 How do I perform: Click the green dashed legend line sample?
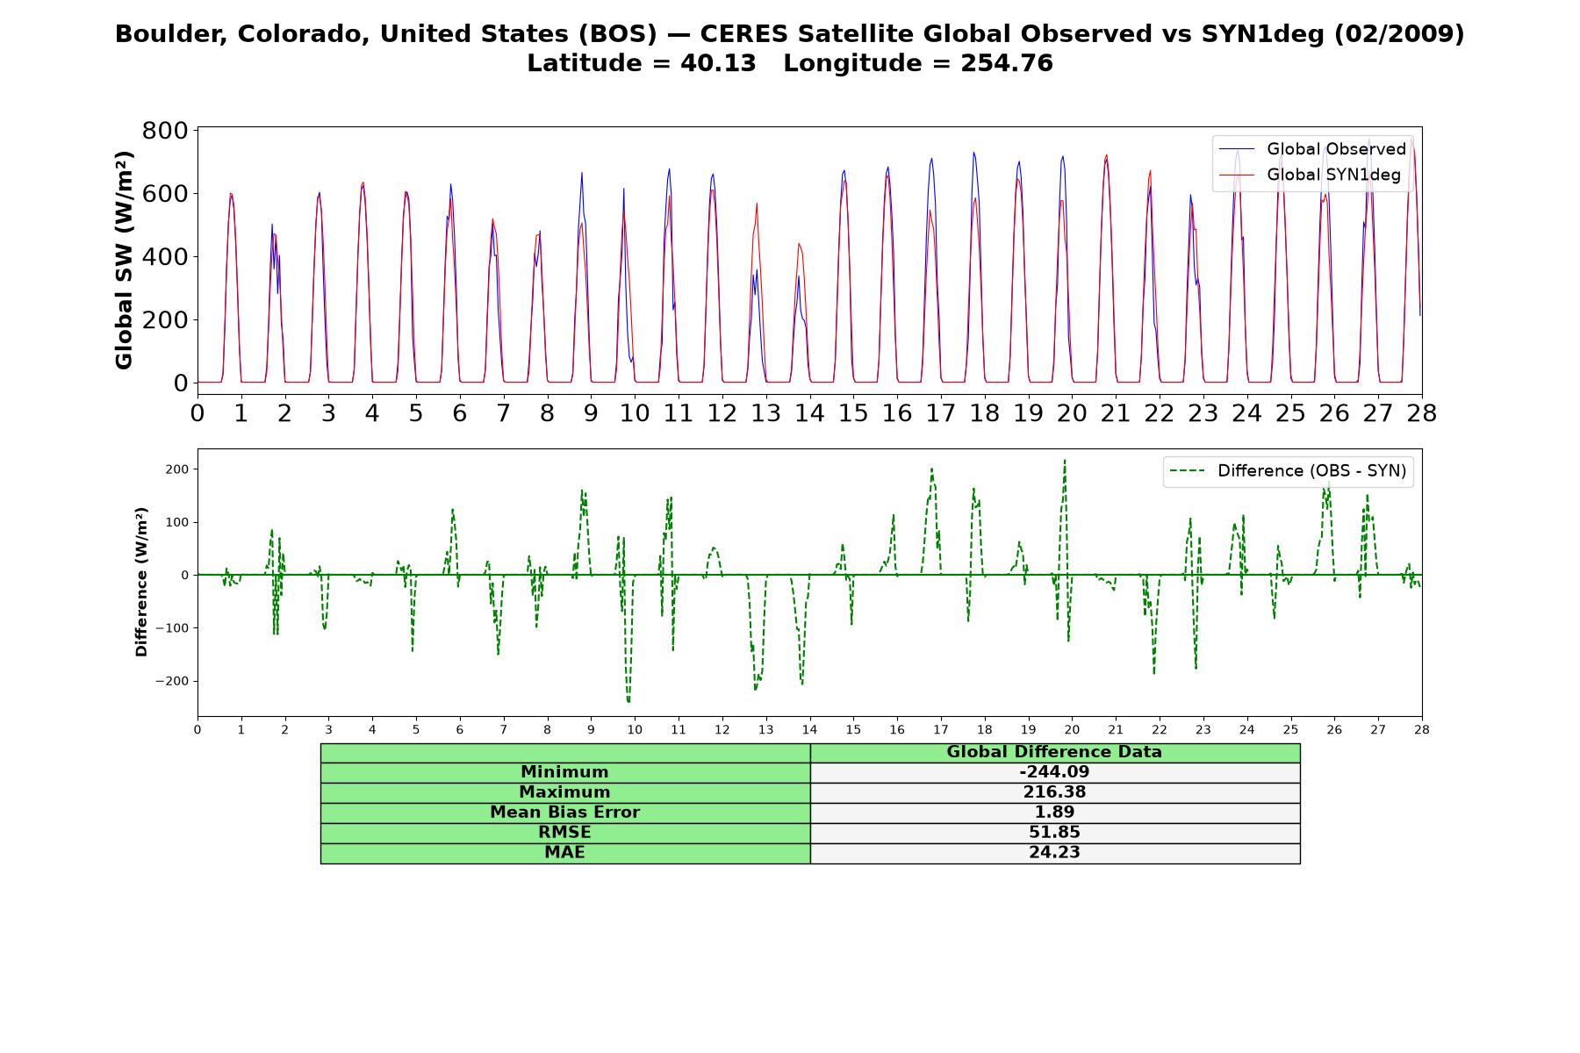click(1188, 471)
